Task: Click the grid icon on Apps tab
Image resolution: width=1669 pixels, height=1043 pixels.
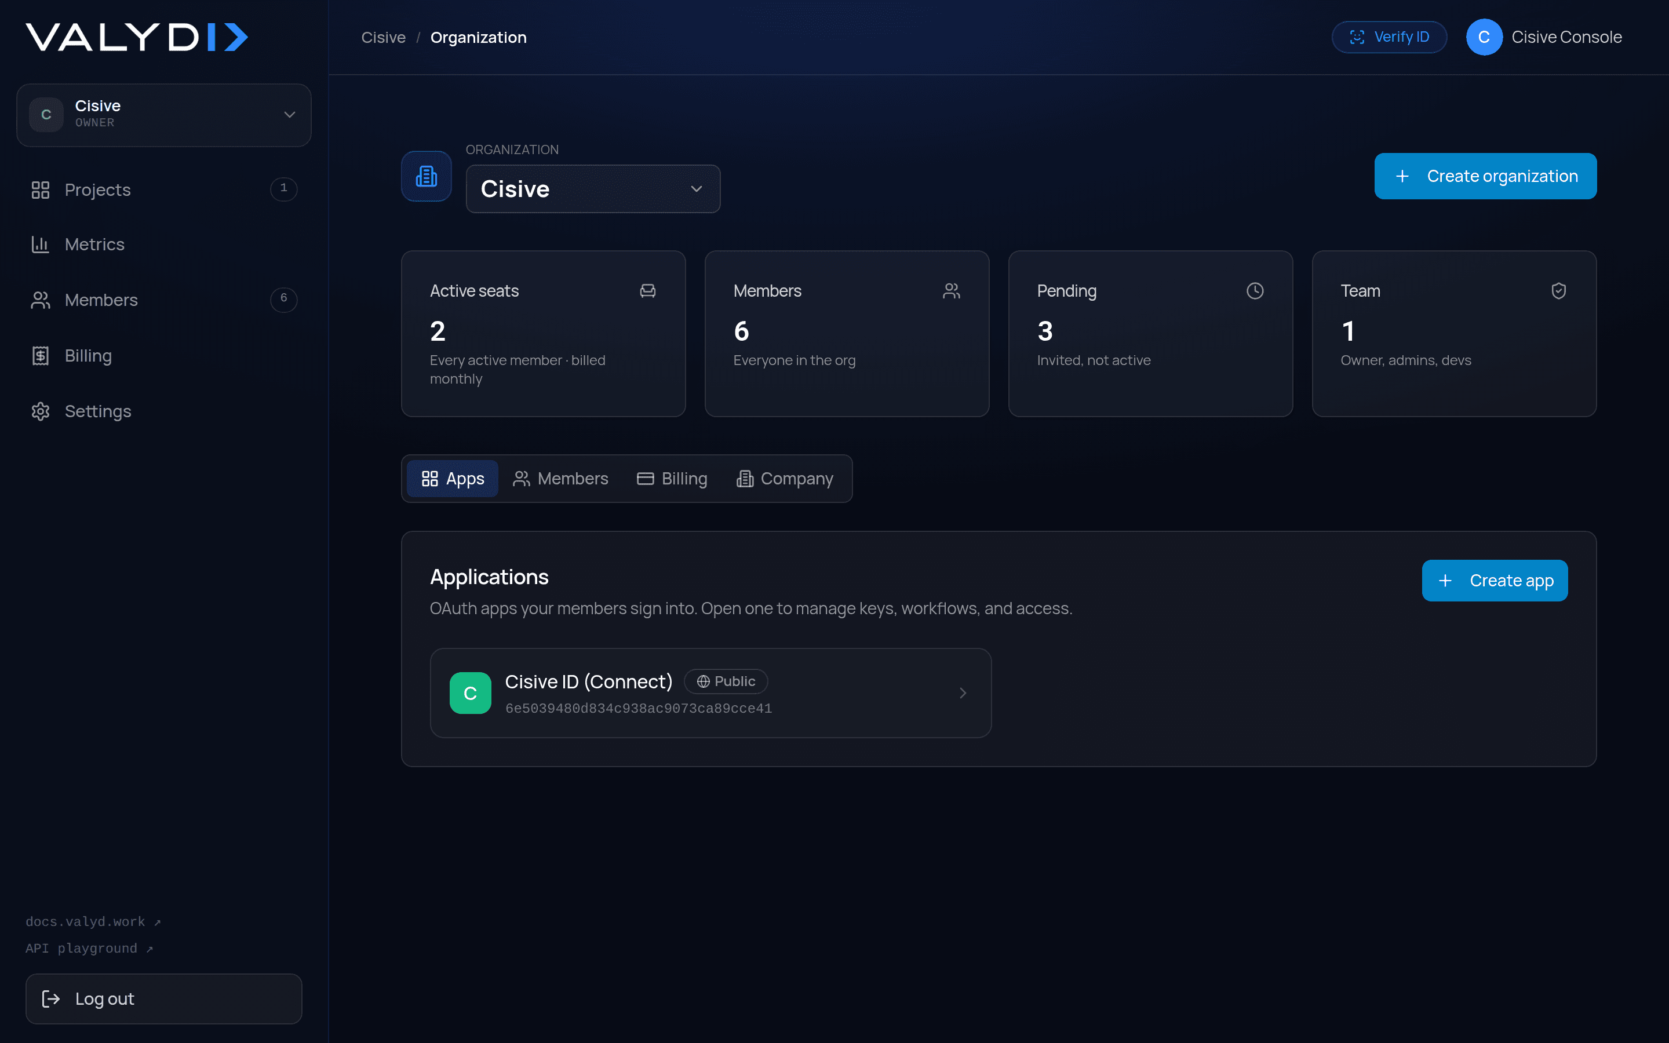Action: 429,479
